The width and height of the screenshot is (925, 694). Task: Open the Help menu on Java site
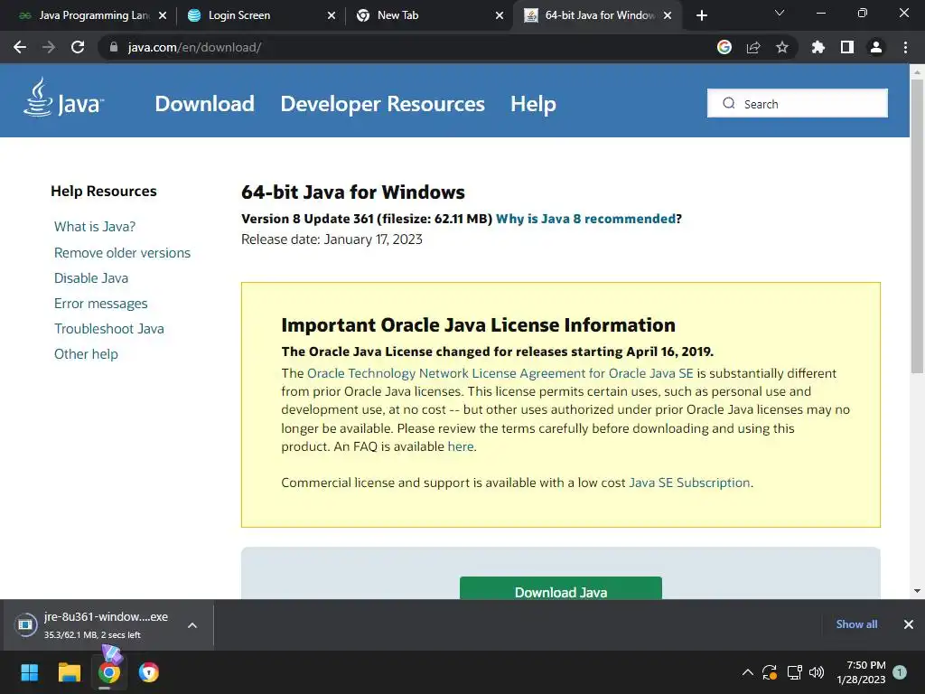point(533,104)
